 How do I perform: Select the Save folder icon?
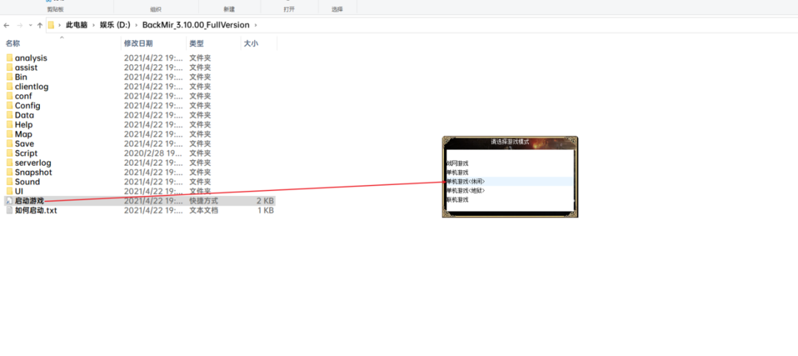[x=10, y=144]
